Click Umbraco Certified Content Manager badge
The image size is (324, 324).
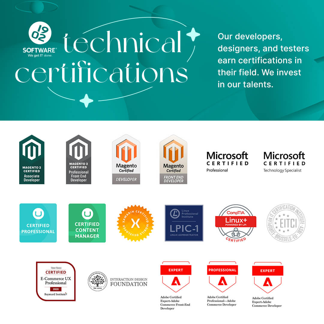pyautogui.click(x=87, y=223)
